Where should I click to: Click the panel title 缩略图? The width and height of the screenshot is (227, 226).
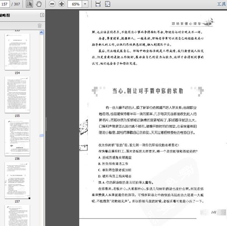click(5, 15)
